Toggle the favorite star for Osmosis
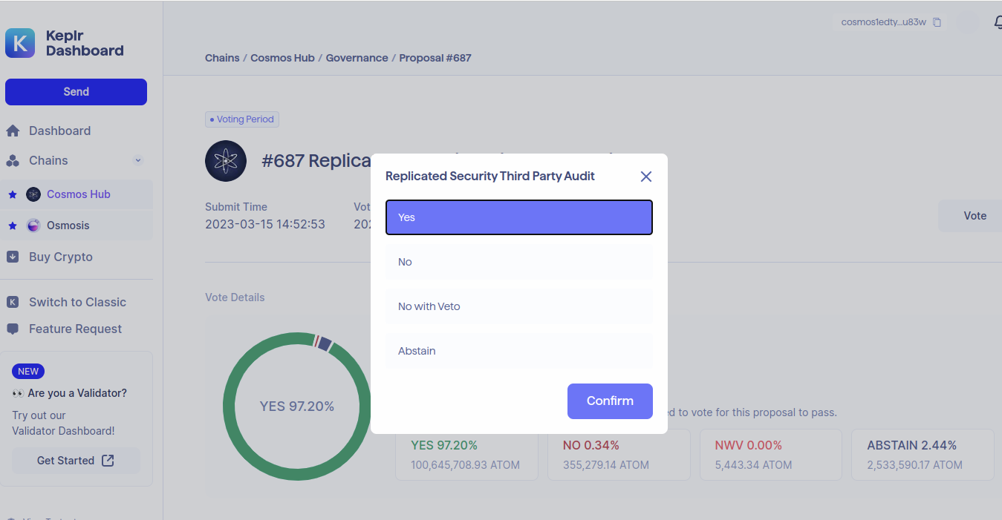The image size is (1002, 520). coord(13,226)
